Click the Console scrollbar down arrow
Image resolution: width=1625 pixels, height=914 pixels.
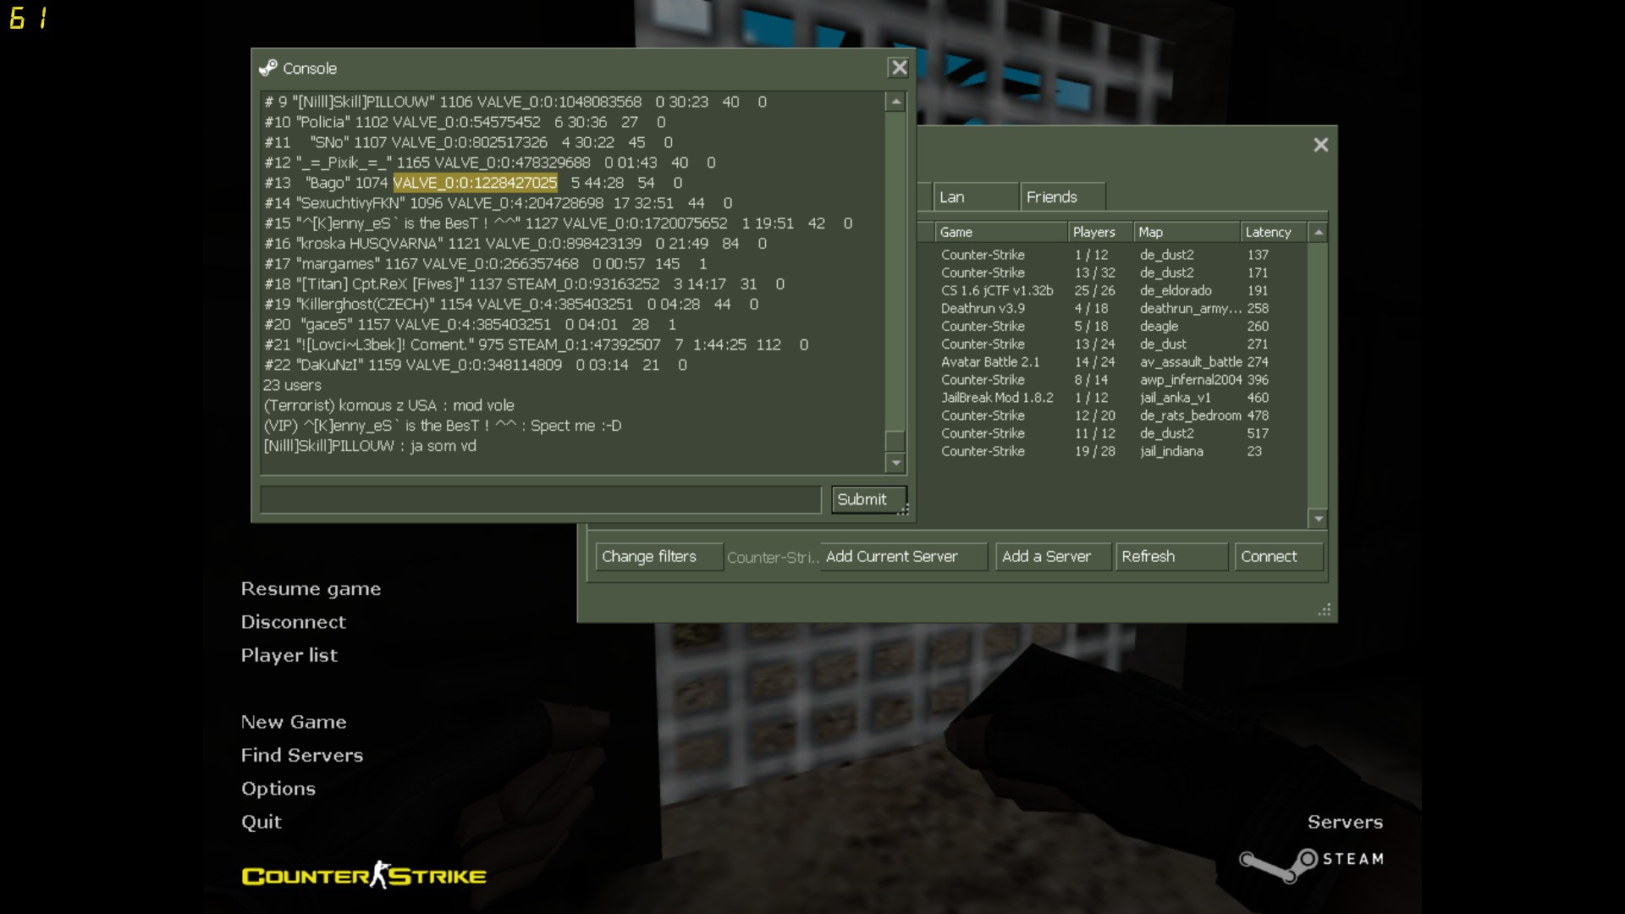click(895, 463)
